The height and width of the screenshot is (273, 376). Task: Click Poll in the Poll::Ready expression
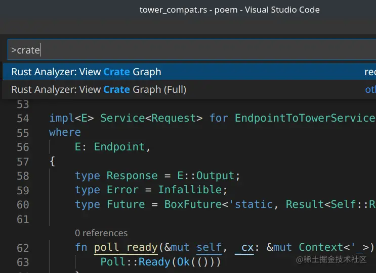click(112, 262)
